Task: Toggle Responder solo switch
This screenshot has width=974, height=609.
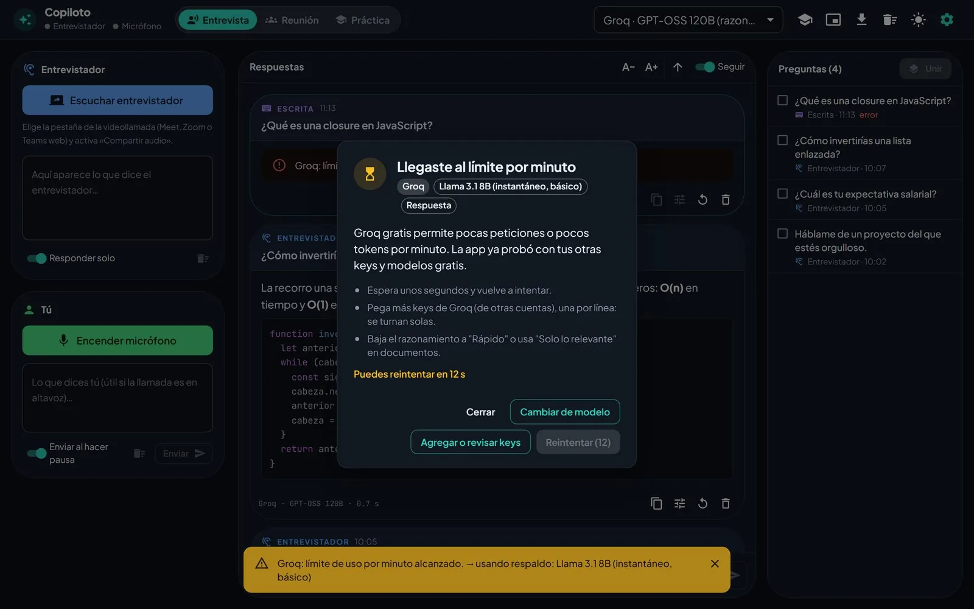Action: [x=37, y=259]
